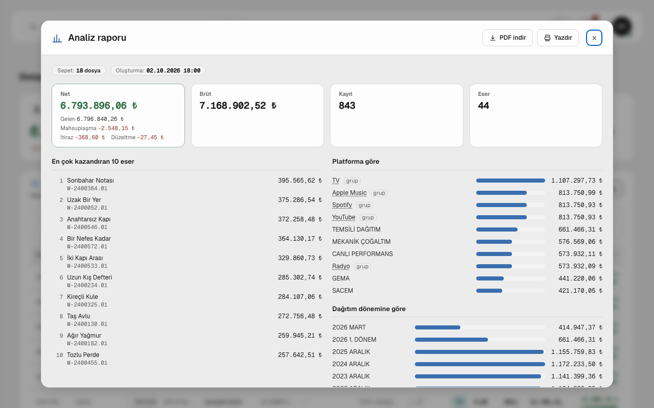Click the TV platform bar
Screen dimensions: 654x408
pyautogui.click(x=510, y=181)
